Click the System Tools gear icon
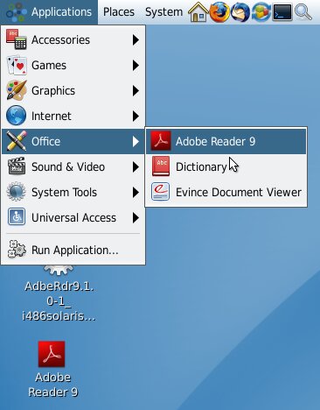Image resolution: width=320 pixels, height=410 pixels. tap(17, 192)
